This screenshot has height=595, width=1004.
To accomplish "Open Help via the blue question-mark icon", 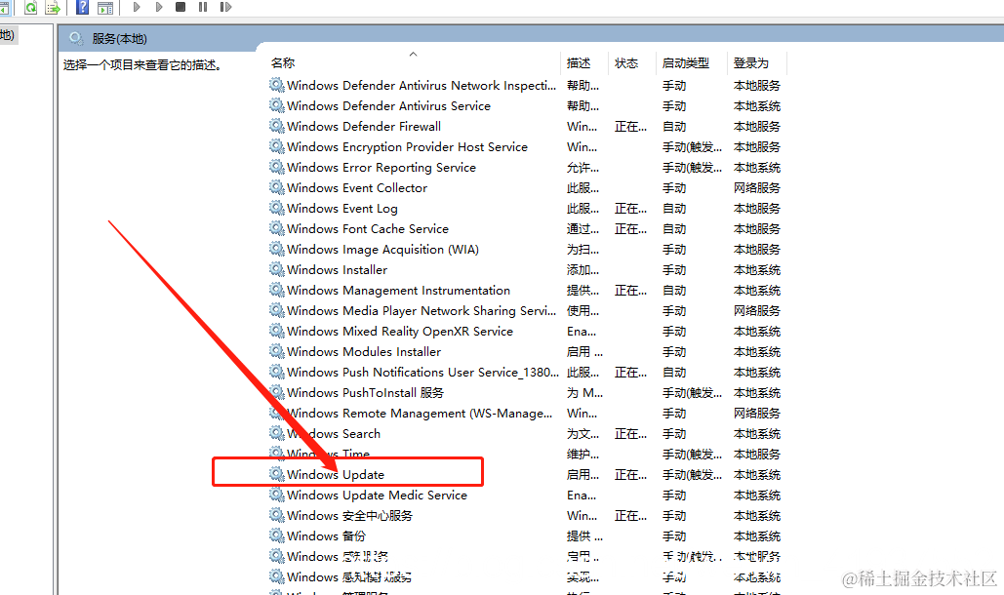I will point(82,7).
